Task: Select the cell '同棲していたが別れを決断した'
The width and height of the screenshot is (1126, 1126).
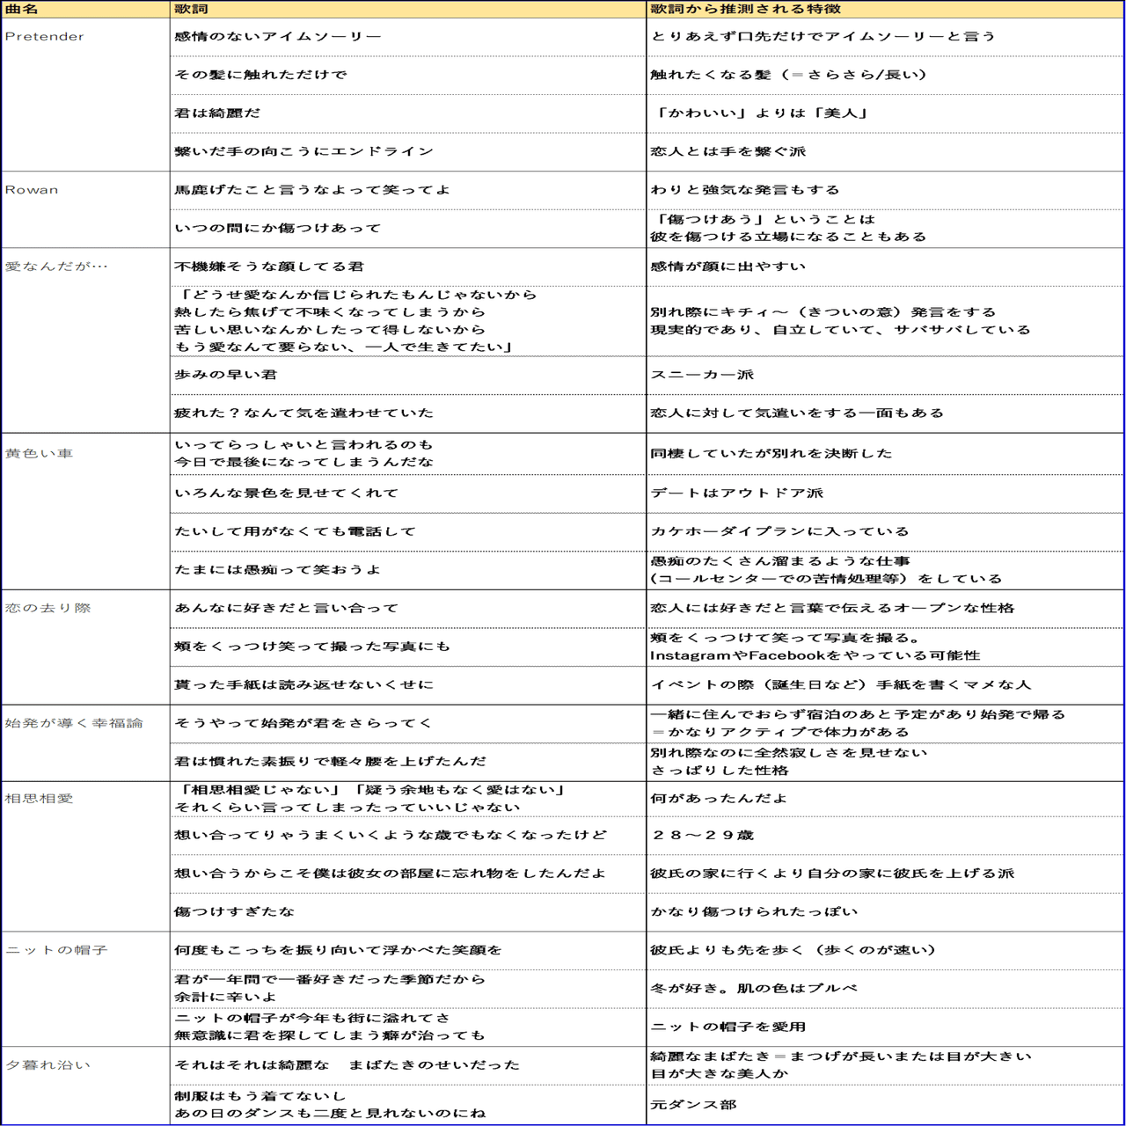Action: tap(885, 454)
